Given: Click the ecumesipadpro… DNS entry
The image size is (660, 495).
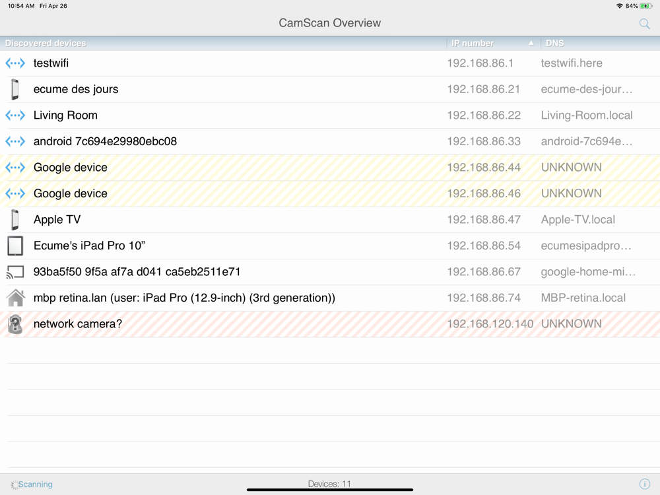Looking at the screenshot, I should coord(586,246).
